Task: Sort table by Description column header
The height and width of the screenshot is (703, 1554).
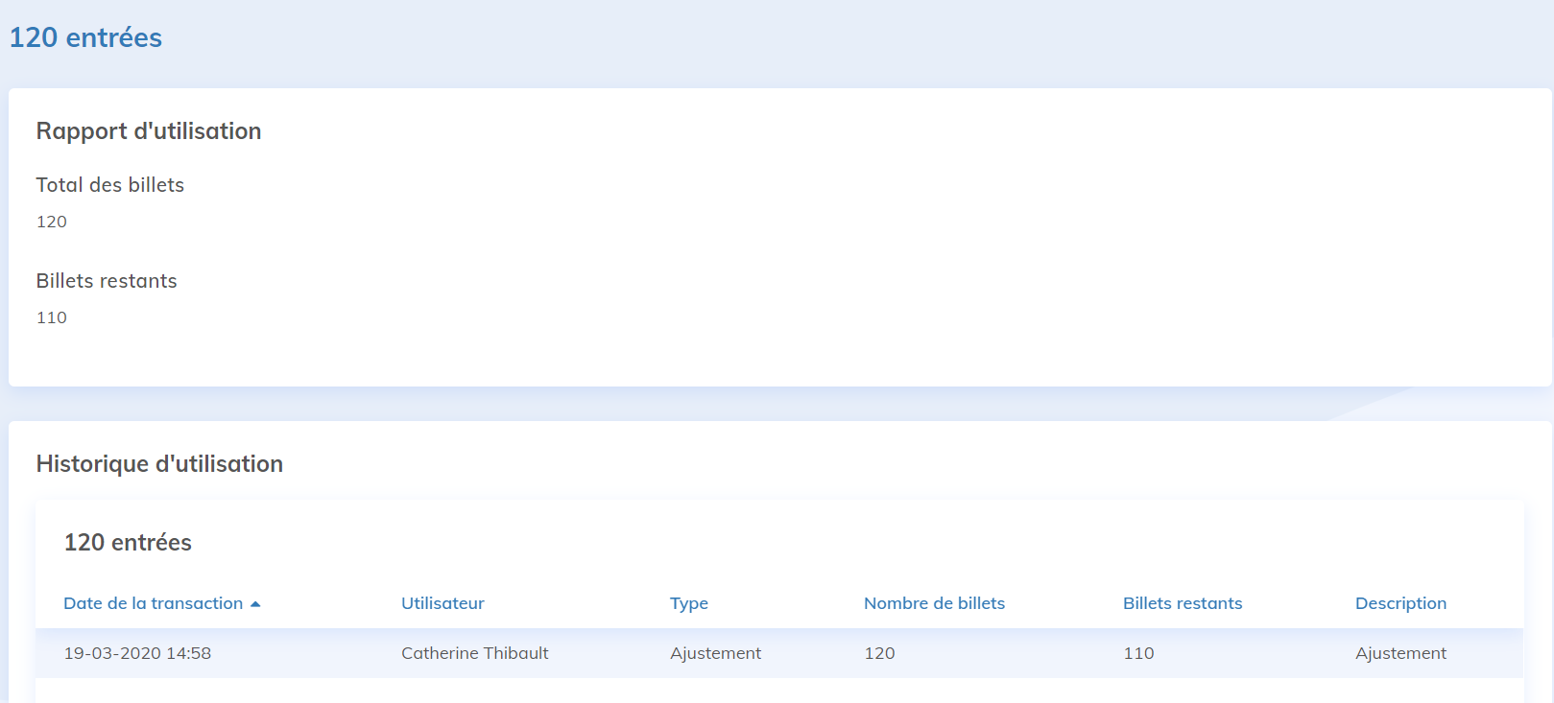Action: click(1399, 603)
